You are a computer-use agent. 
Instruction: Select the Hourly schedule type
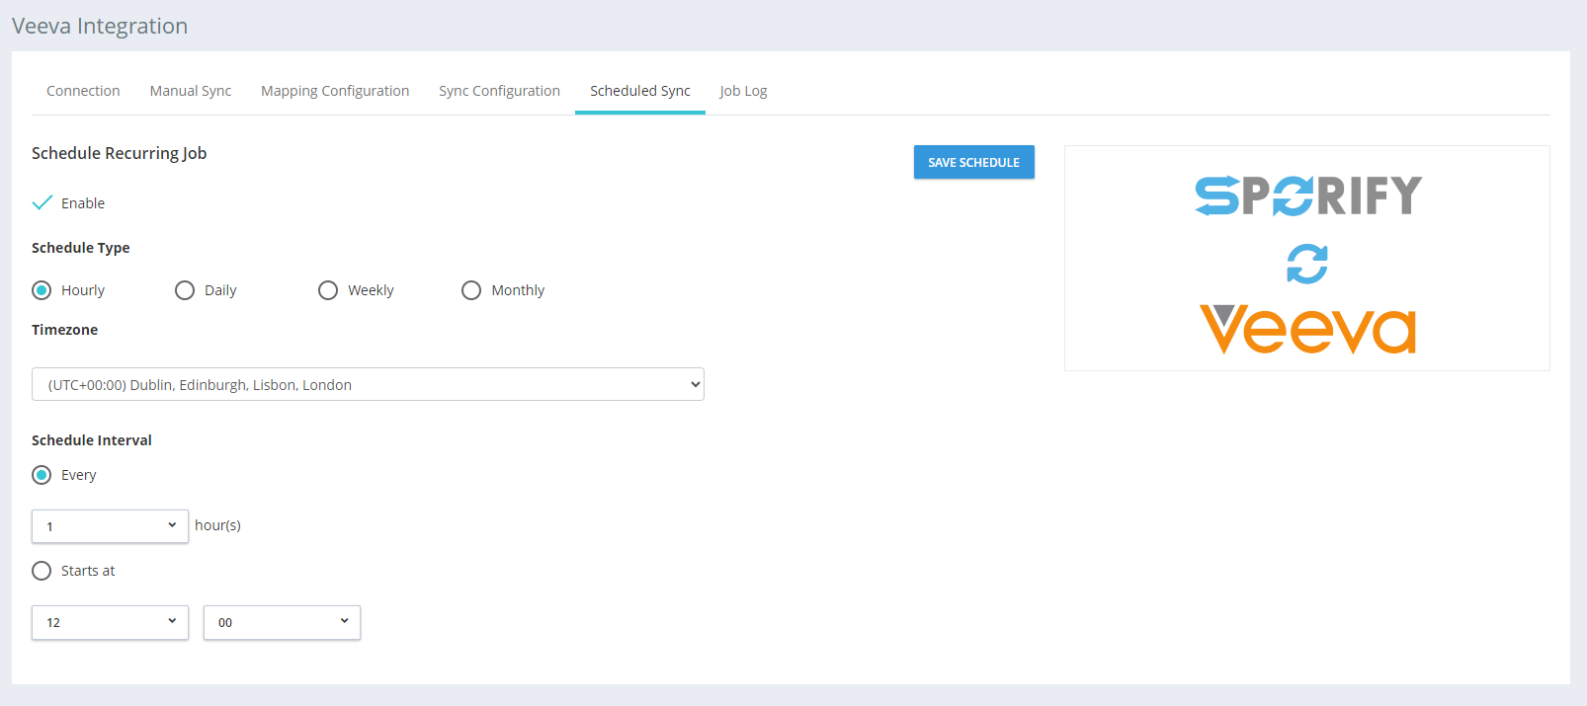tap(42, 290)
